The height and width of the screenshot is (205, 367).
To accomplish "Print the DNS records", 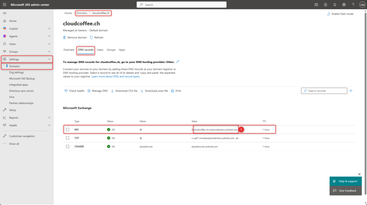I will (176, 91).
